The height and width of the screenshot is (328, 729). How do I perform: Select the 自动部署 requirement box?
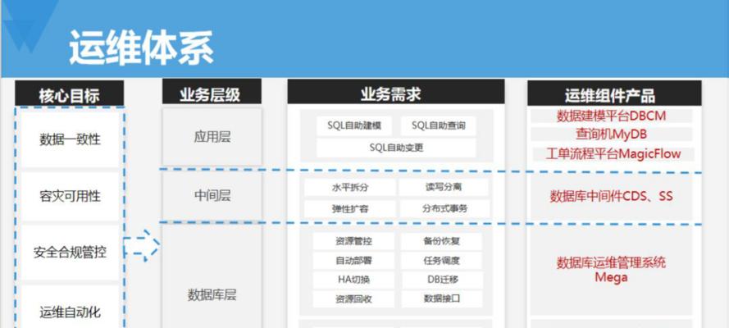click(353, 261)
